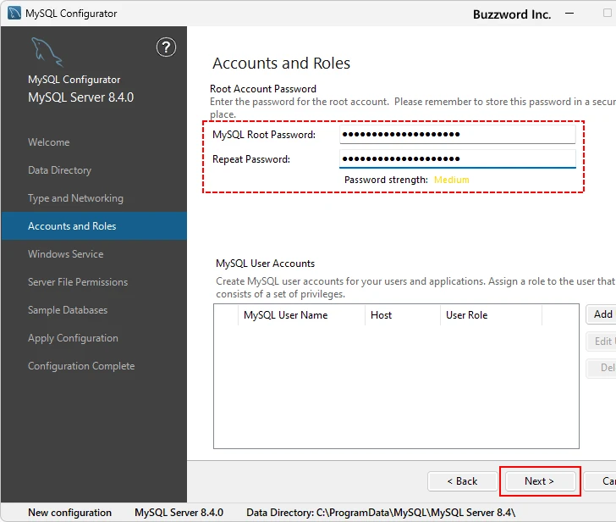Click the Next > button
The width and height of the screenshot is (616, 522).
click(540, 481)
